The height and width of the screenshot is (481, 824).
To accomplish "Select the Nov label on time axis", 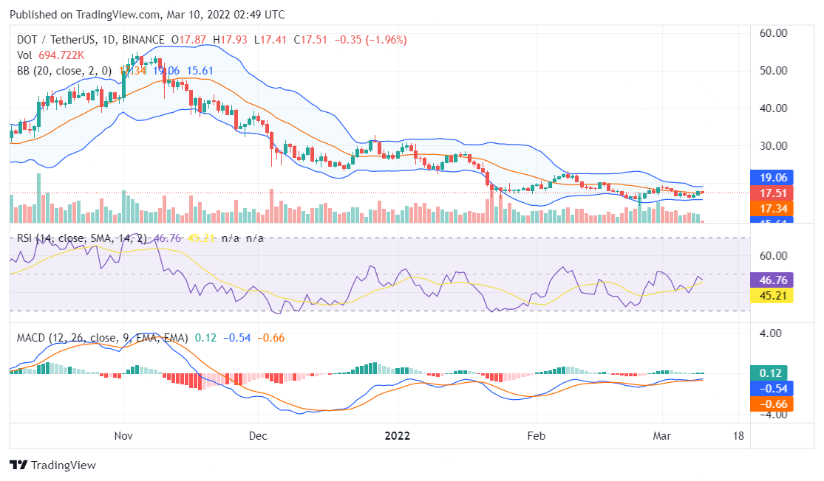I will [x=123, y=436].
